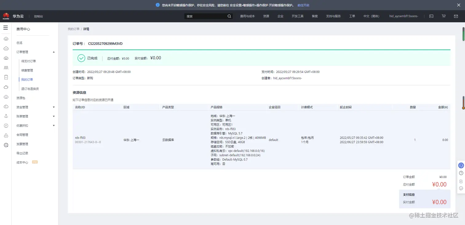Open the 企业 top menu
Viewport: 465px width, 225px height.
click(280, 16)
